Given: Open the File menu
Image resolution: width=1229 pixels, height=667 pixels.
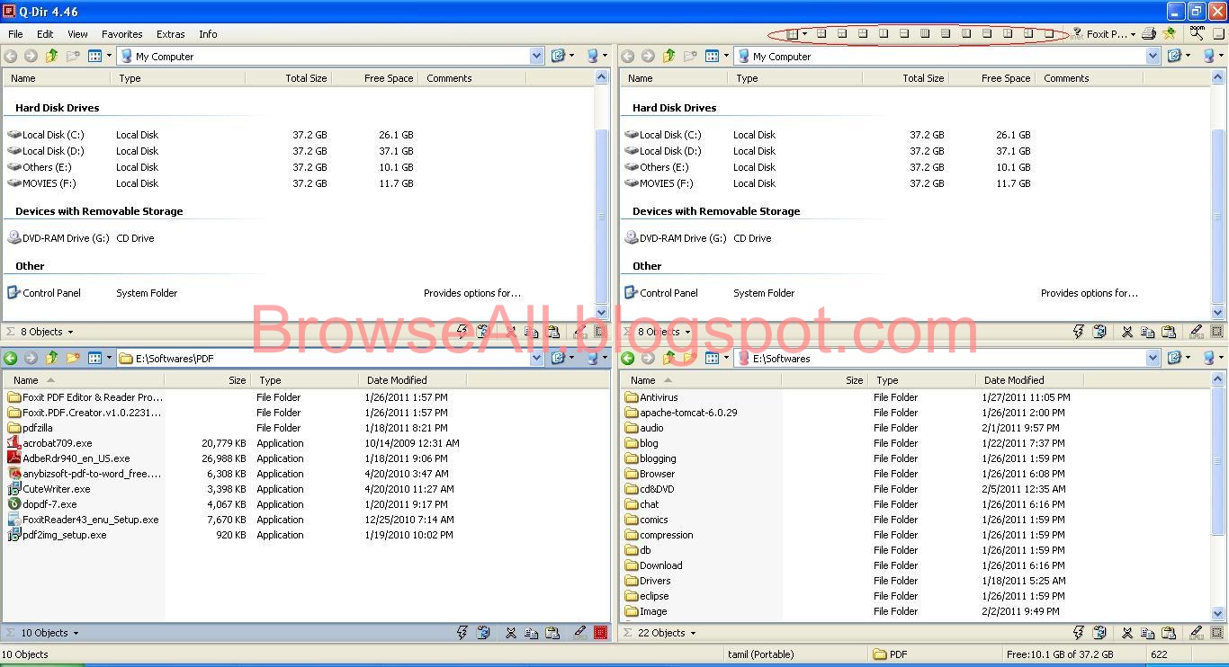Looking at the screenshot, I should (x=15, y=34).
